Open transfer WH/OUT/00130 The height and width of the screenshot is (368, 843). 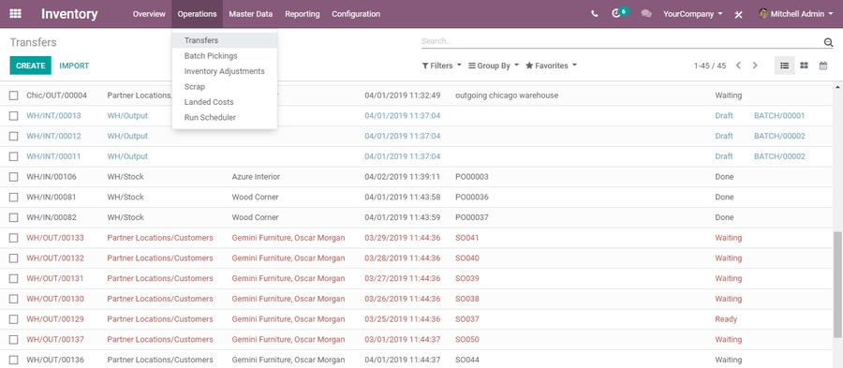coord(55,299)
